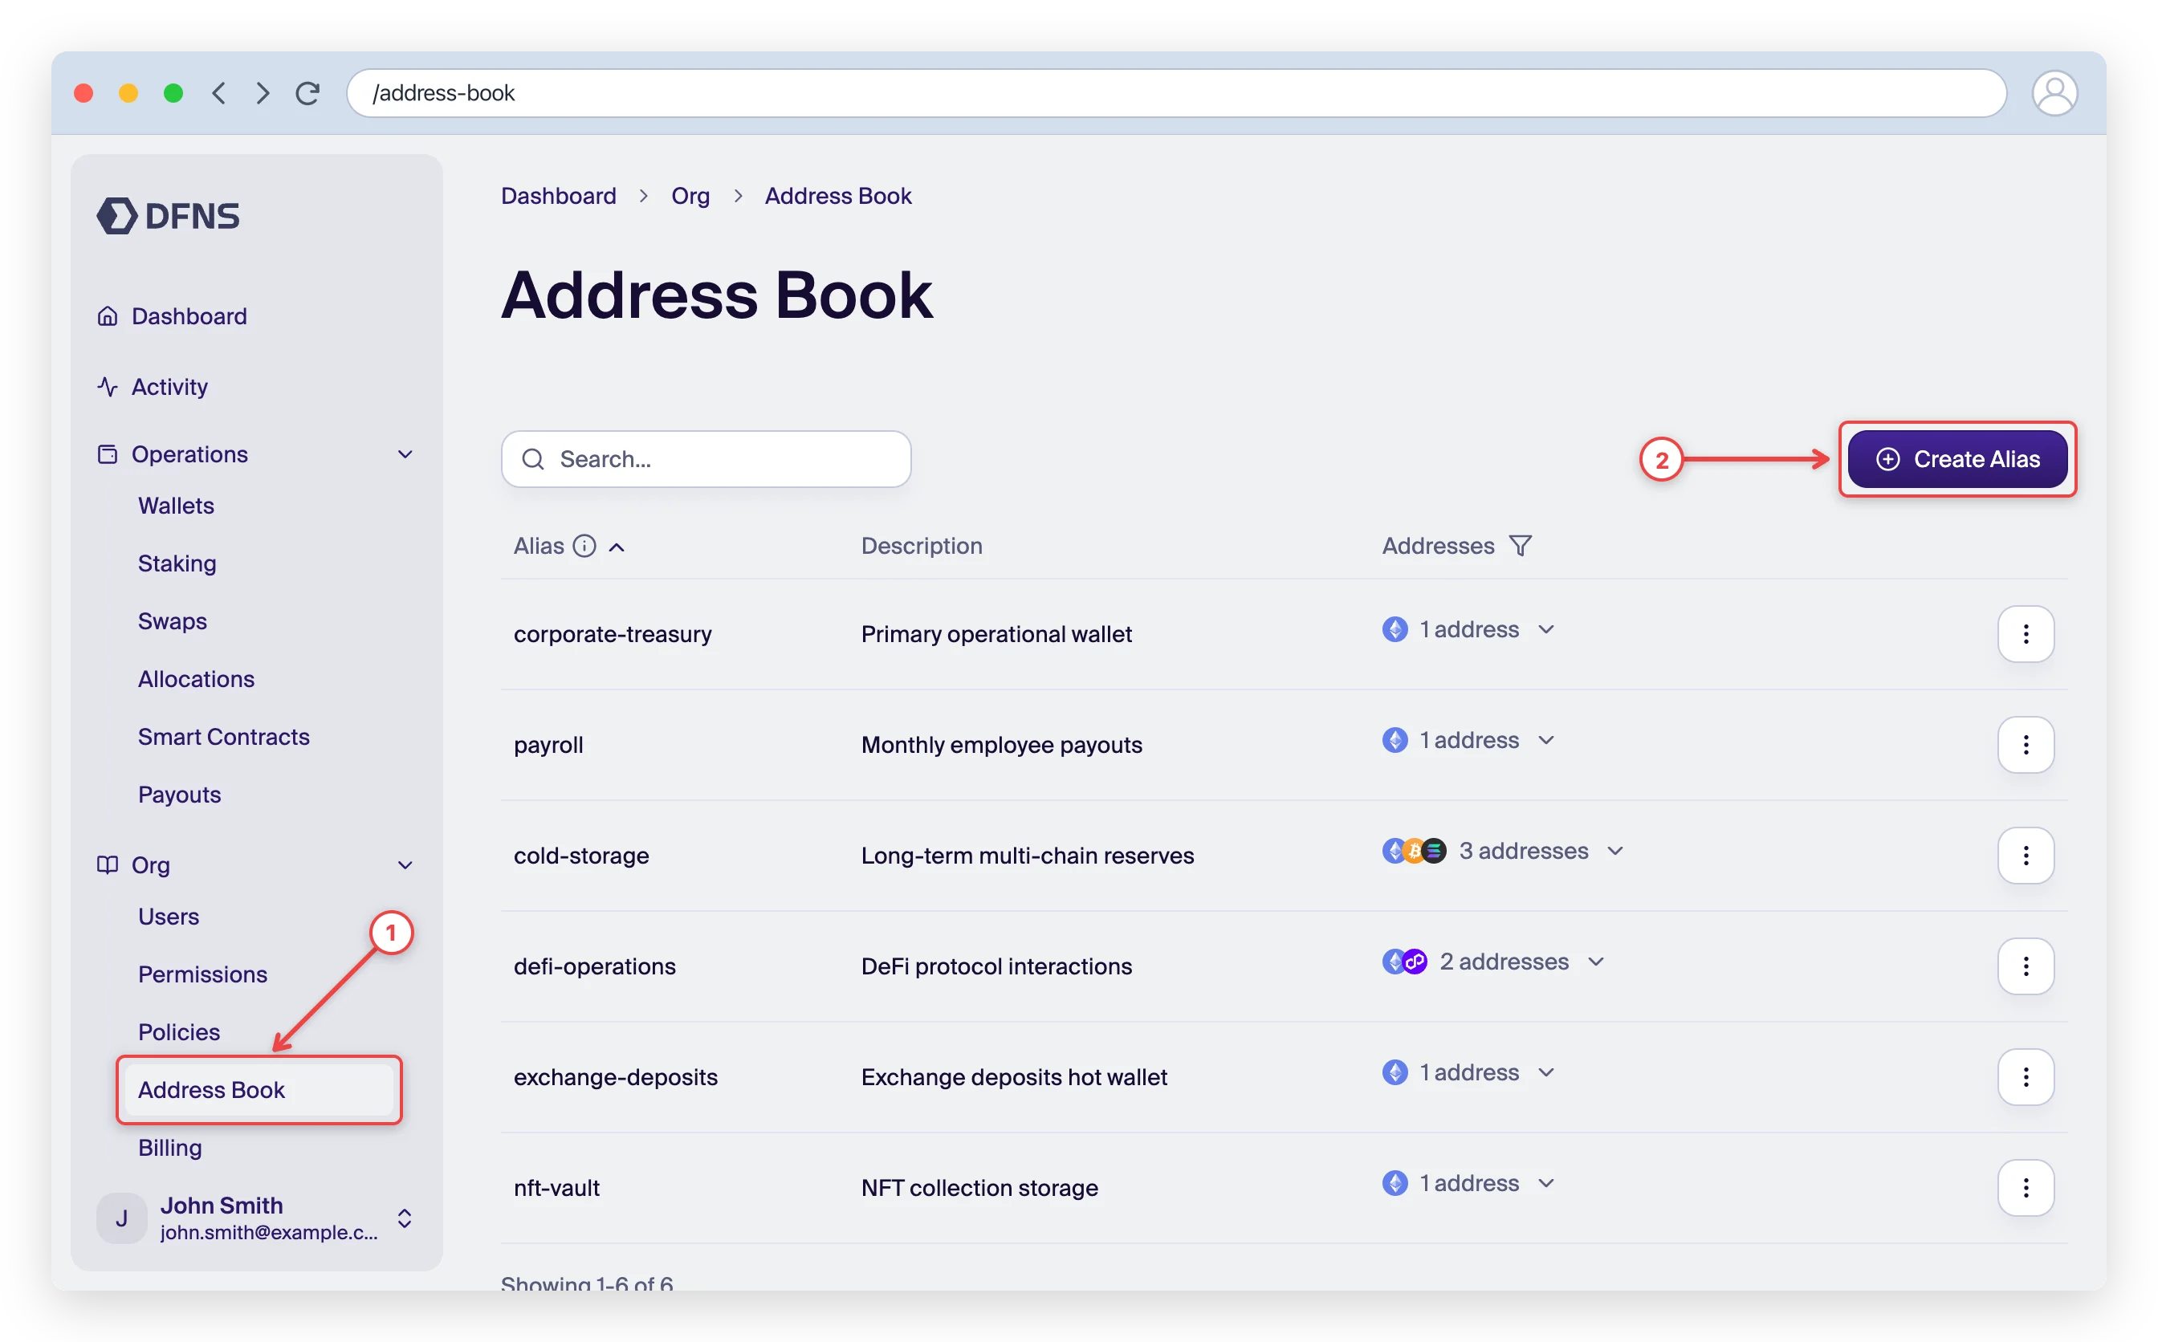This screenshot has height=1342, width=2158.
Task: Click the Ethereum icon in the exchange-deposits row
Action: click(x=1395, y=1073)
